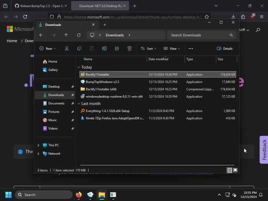Bookmark this page with star icon

pyautogui.click(x=207, y=17)
